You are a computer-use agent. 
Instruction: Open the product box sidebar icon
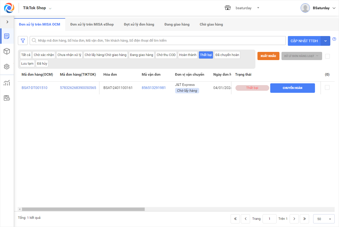click(7, 51)
